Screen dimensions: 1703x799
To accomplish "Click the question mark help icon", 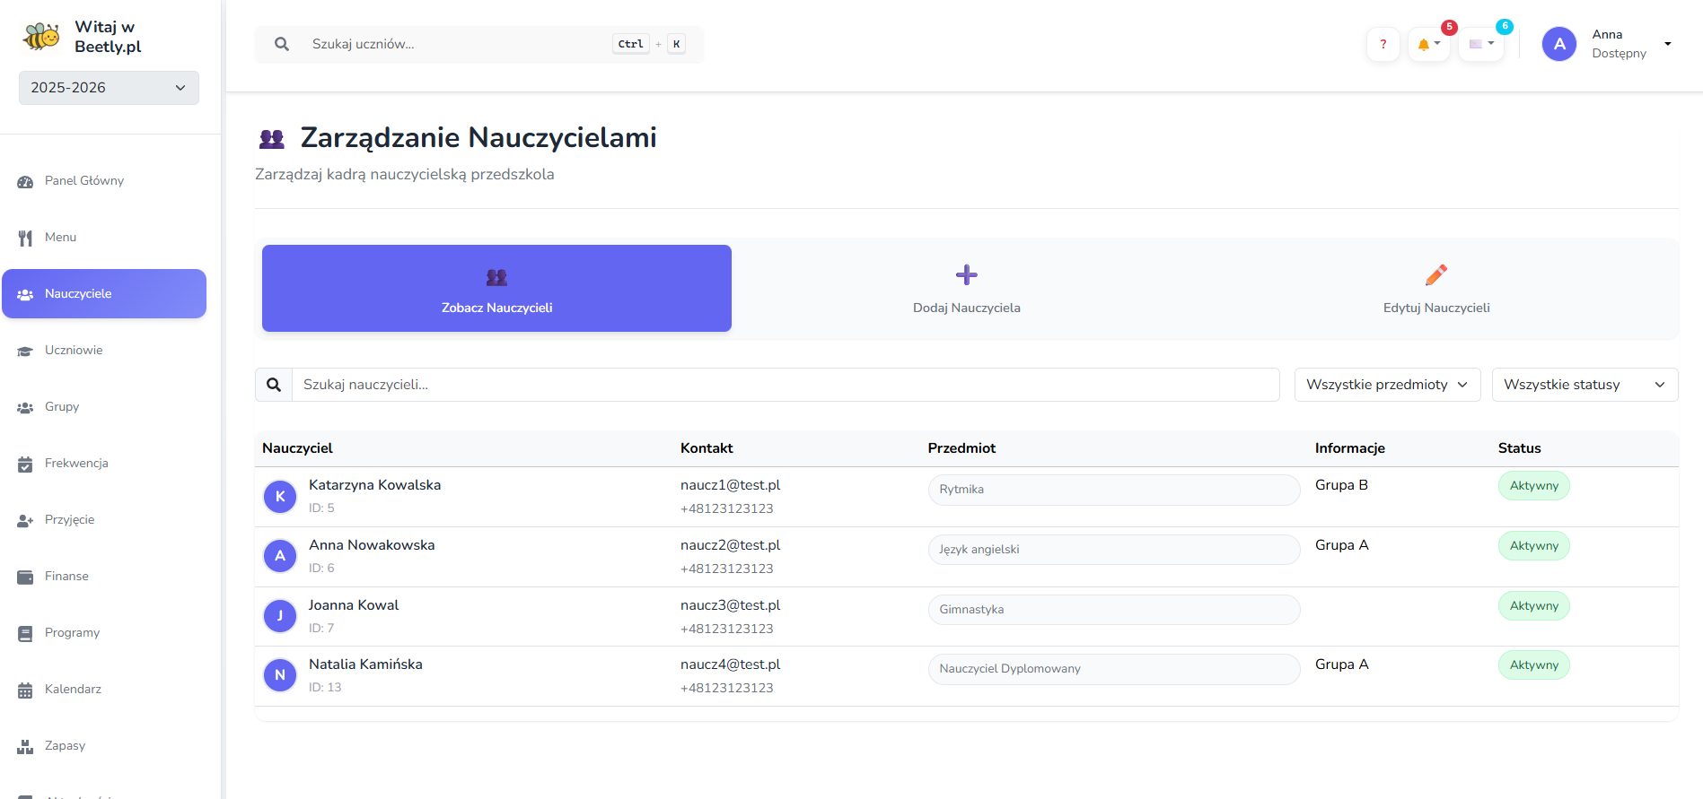I will [1383, 44].
